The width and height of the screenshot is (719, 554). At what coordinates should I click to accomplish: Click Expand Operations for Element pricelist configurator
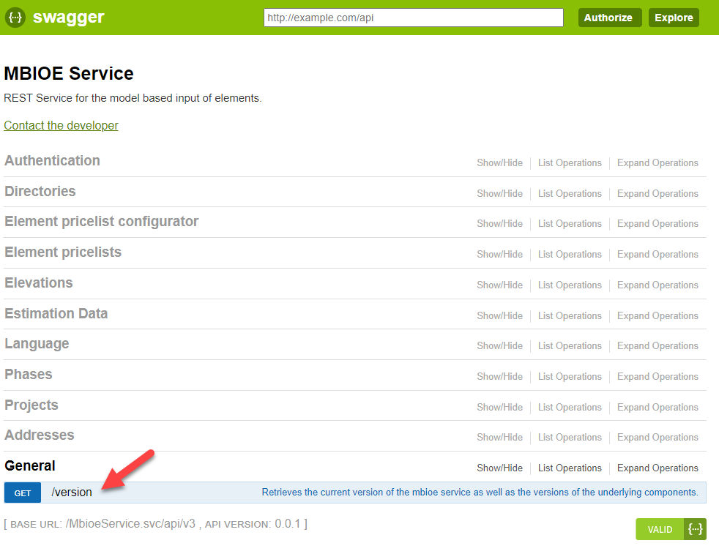tap(657, 224)
